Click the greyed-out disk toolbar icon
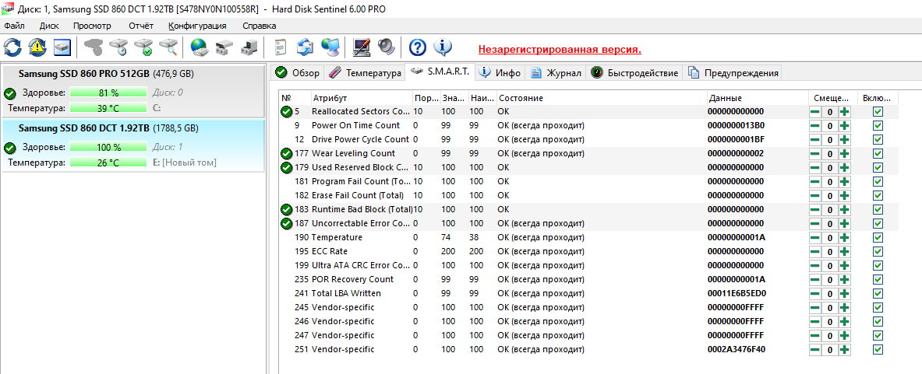Image resolution: width=922 pixels, height=374 pixels. tap(94, 47)
